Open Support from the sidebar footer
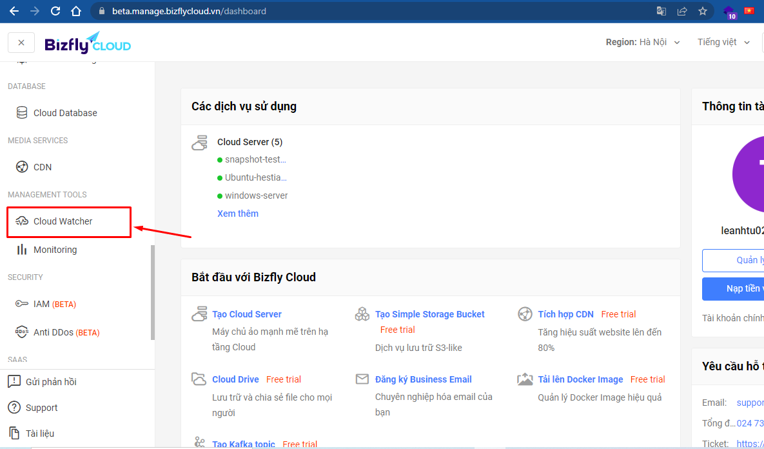The image size is (764, 449). point(41,408)
